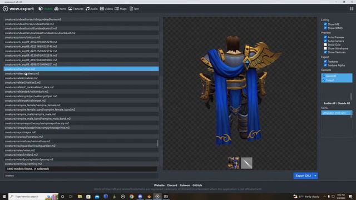This screenshot has width=356, height=200.
Task: Click Disable All geosets link
Action: point(344,103)
